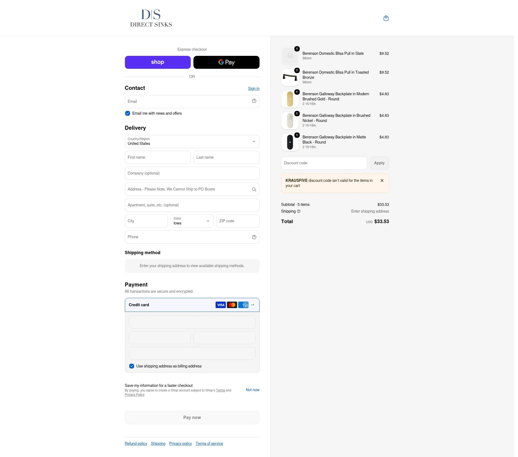Click the phone field help icon
Viewport: 518px width, 457px height.
pyautogui.click(x=254, y=237)
